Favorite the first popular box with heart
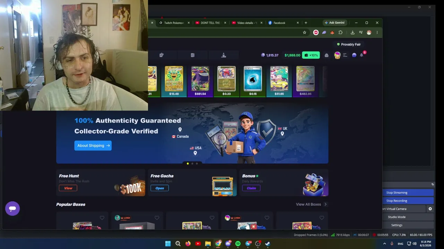The width and height of the screenshot is (444, 249). (102, 218)
